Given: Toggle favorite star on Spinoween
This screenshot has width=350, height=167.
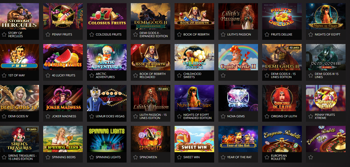Looking at the screenshot, I should tap(135, 157).
